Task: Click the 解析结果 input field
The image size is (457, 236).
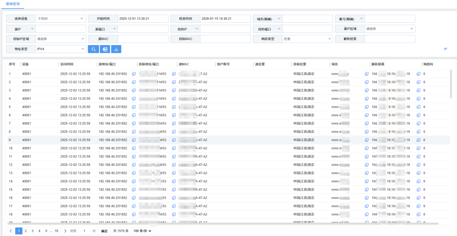Action: (x=390, y=39)
